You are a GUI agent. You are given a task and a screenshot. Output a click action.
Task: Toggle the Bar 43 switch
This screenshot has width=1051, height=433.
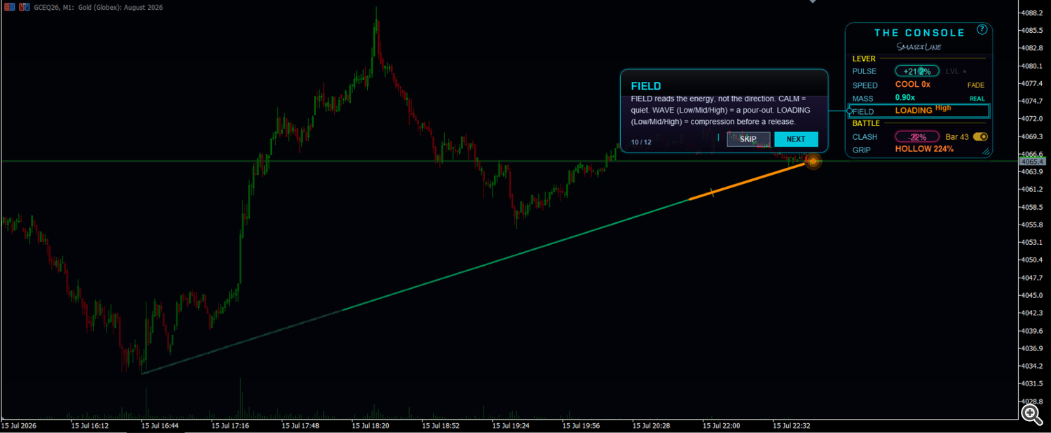pyautogui.click(x=980, y=137)
